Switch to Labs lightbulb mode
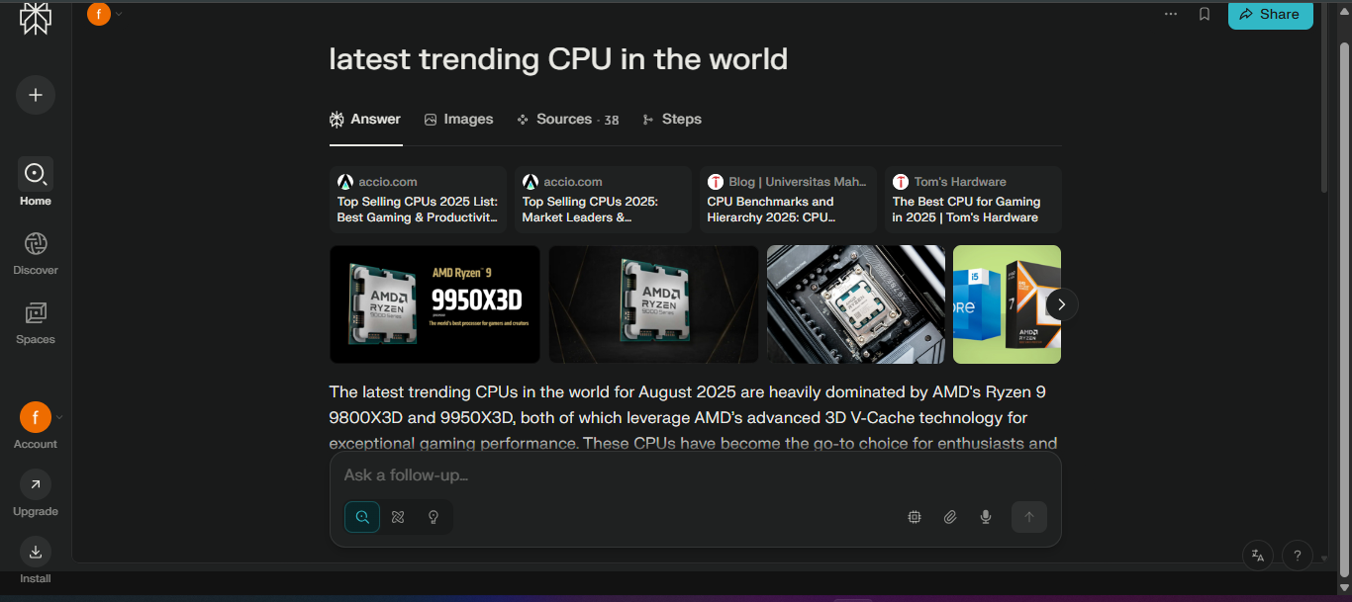The width and height of the screenshot is (1352, 602). 433,517
